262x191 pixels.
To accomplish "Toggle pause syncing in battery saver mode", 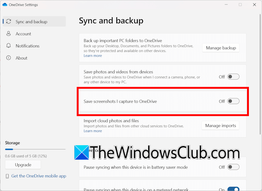I will (233, 167).
